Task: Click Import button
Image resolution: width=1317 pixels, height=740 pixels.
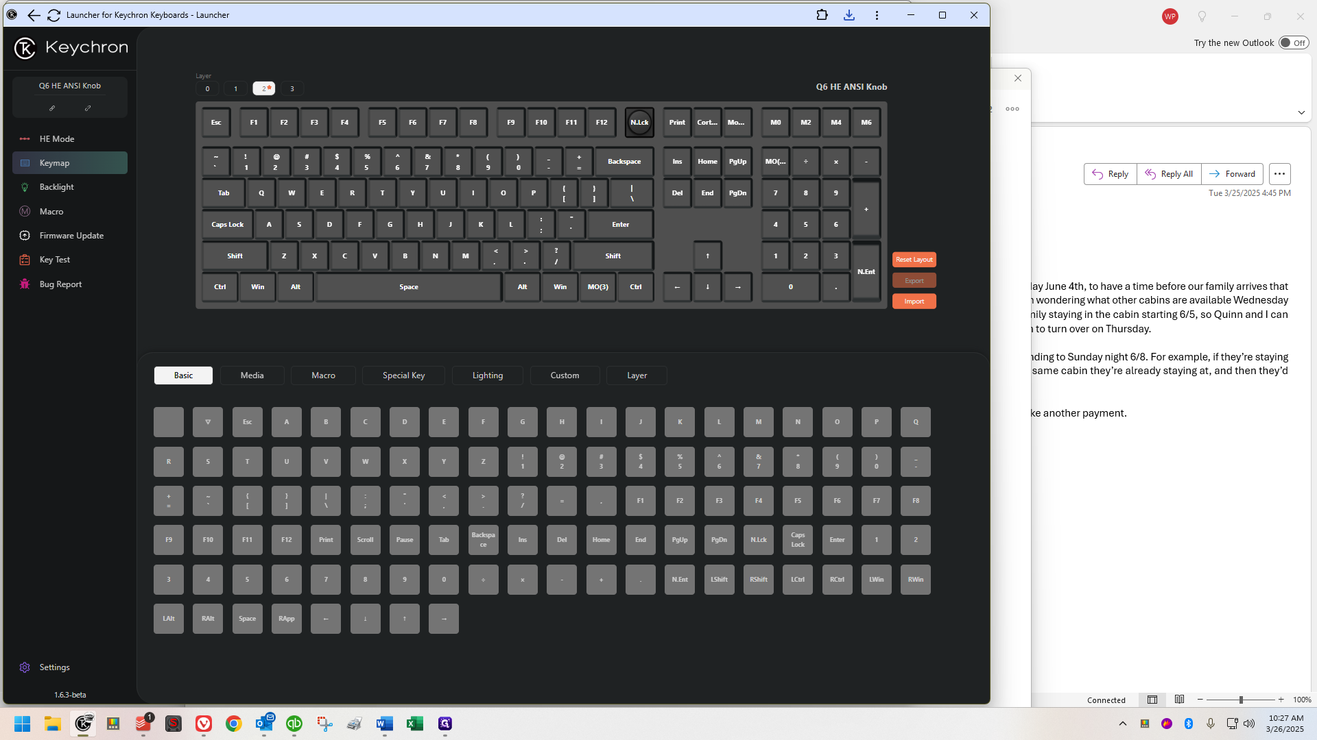Action: 914,301
